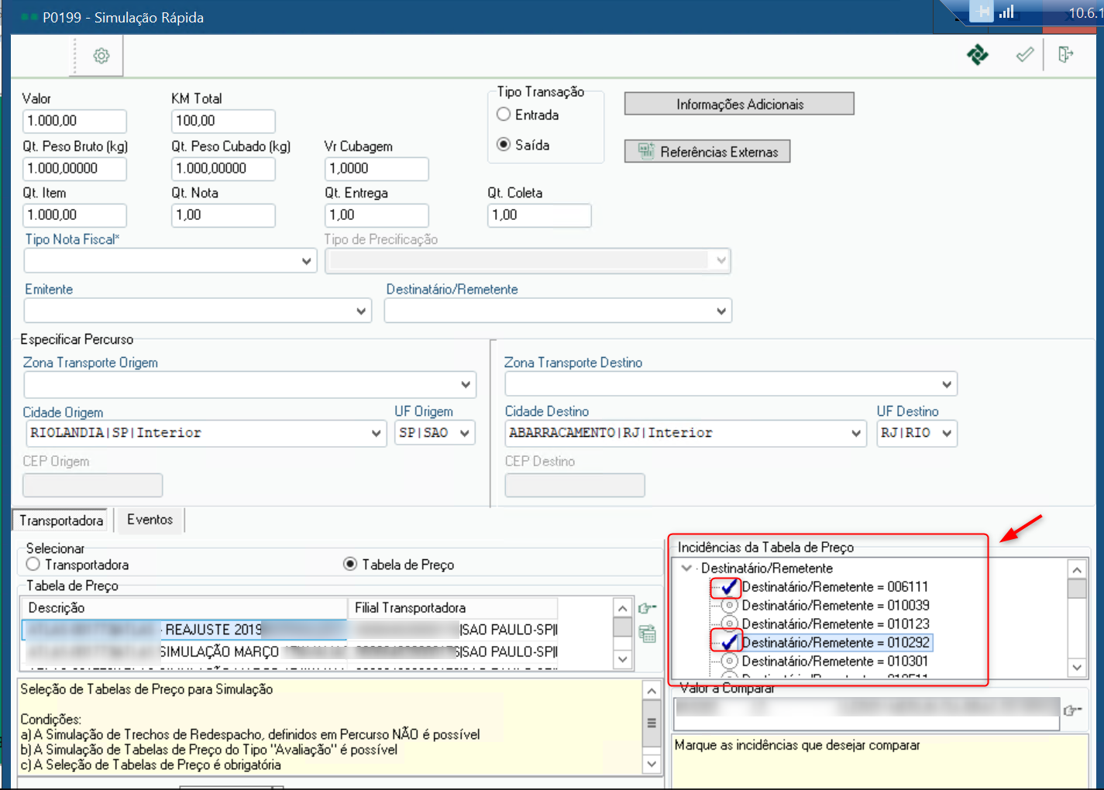Open the UF Origem dropdown

[x=465, y=433]
